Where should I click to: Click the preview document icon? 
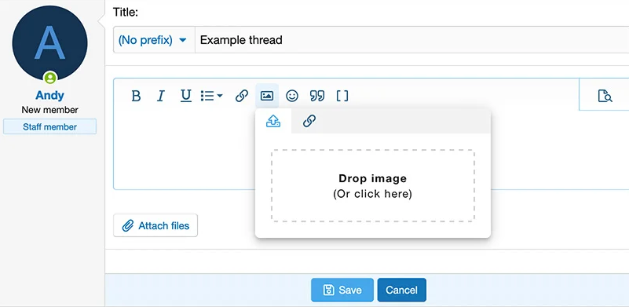(x=605, y=96)
